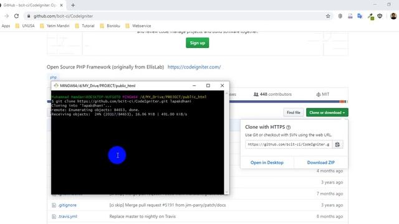Open the codeigniter.com link
The height and width of the screenshot is (224, 399).
tap(194, 67)
